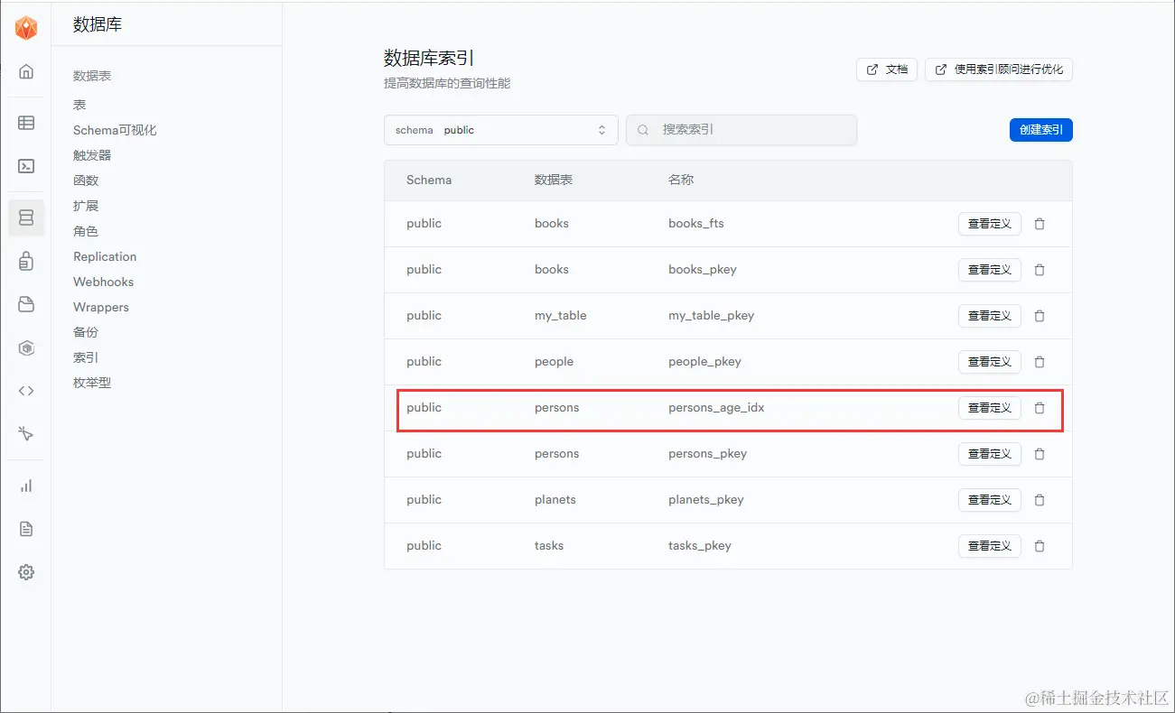Click the magnifier icon in search box
1175x713 pixels.
click(644, 130)
